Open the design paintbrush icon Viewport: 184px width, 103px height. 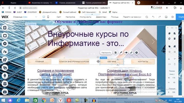121,53
